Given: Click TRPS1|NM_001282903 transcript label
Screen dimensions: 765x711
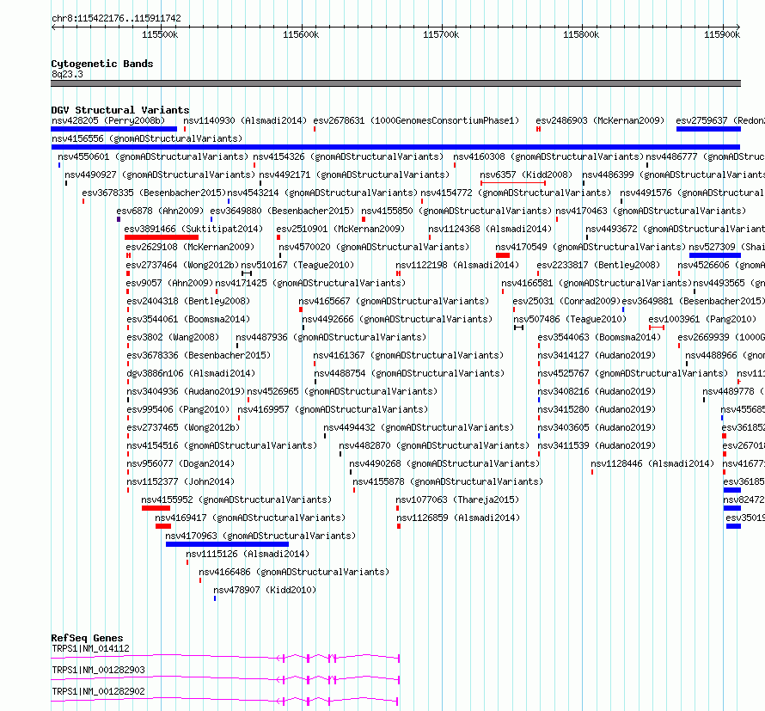Looking at the screenshot, I should click(98, 670).
